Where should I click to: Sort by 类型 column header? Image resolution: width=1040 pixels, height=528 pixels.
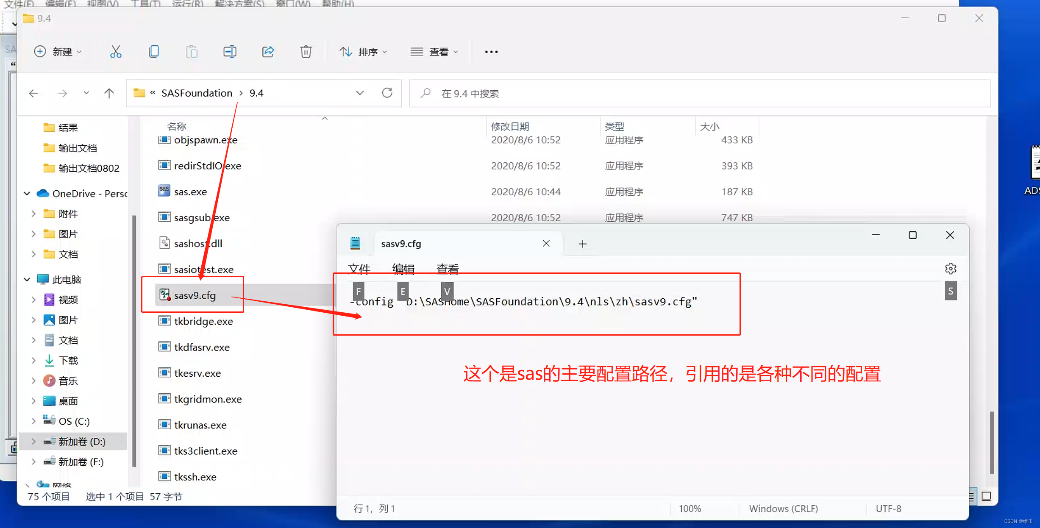[614, 126]
